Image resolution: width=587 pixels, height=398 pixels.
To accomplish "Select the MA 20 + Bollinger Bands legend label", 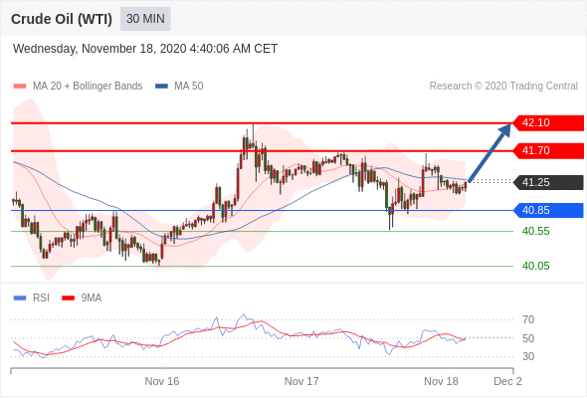I will (88, 87).
